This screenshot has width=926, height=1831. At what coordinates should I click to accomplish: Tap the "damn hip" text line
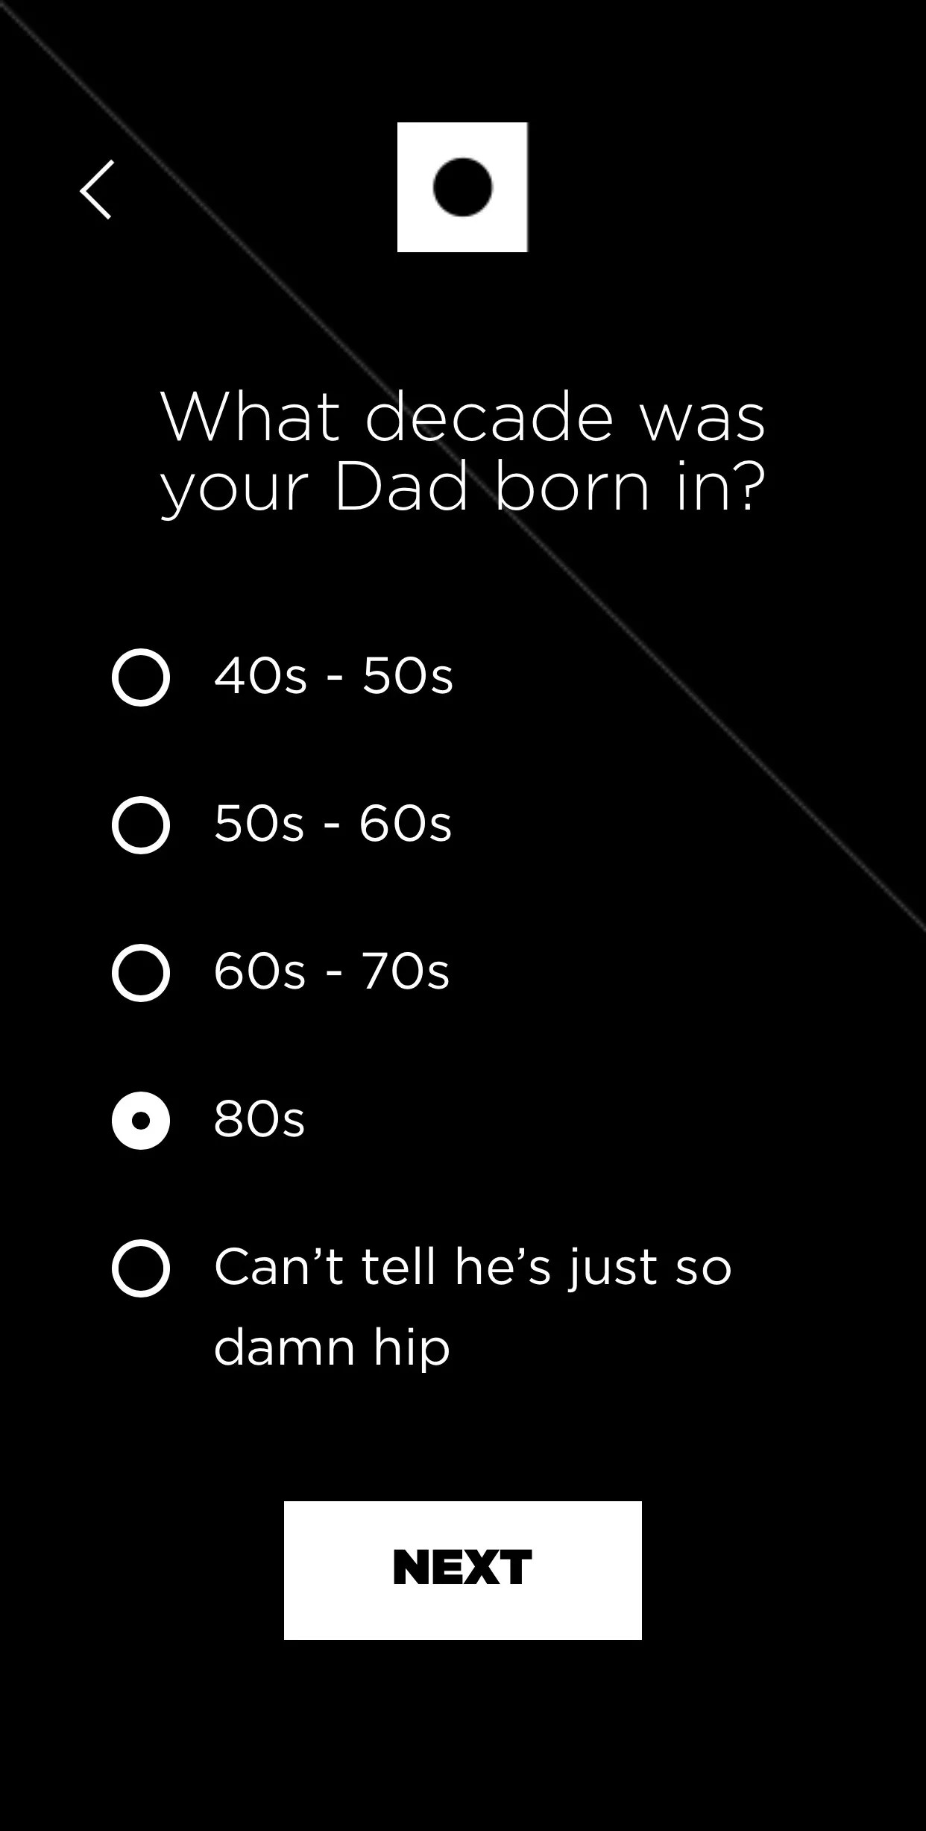[x=332, y=1349]
